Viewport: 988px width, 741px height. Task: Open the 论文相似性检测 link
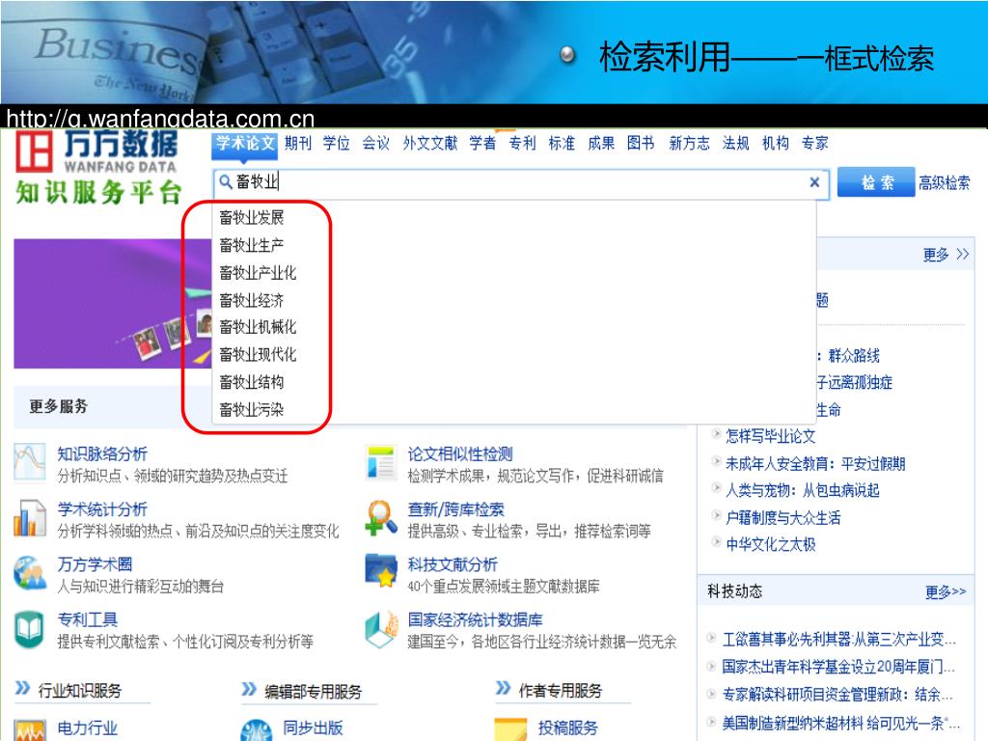[x=460, y=453]
